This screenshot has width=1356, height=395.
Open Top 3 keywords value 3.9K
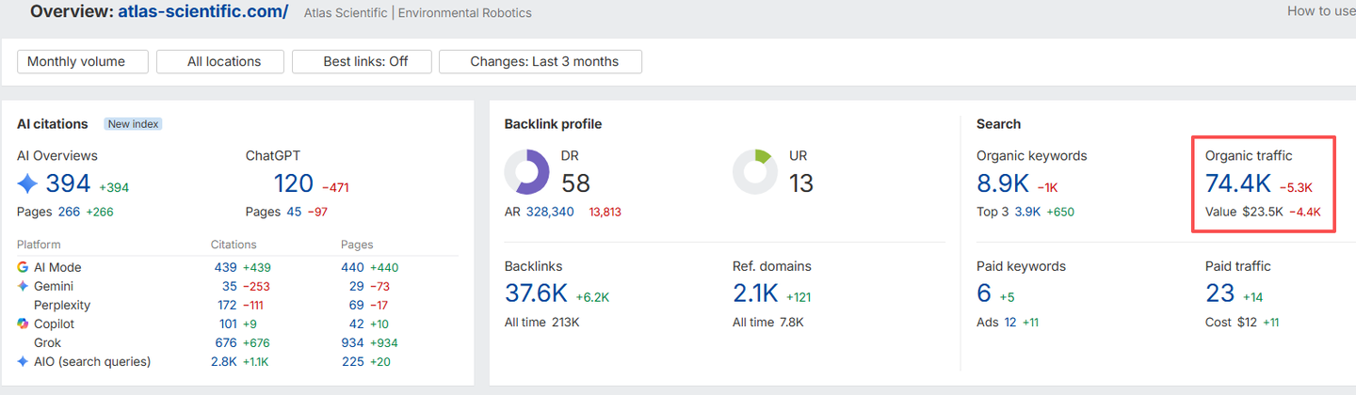click(1027, 212)
